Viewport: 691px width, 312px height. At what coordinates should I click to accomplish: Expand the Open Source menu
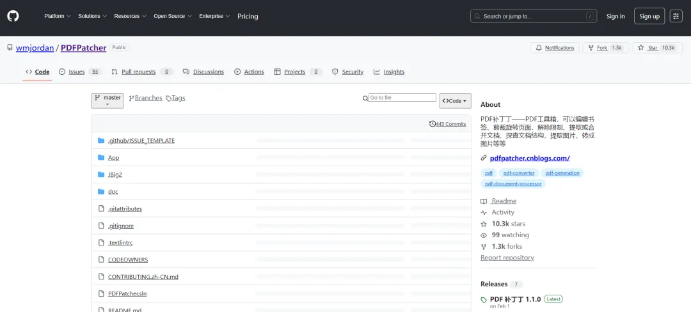(173, 16)
